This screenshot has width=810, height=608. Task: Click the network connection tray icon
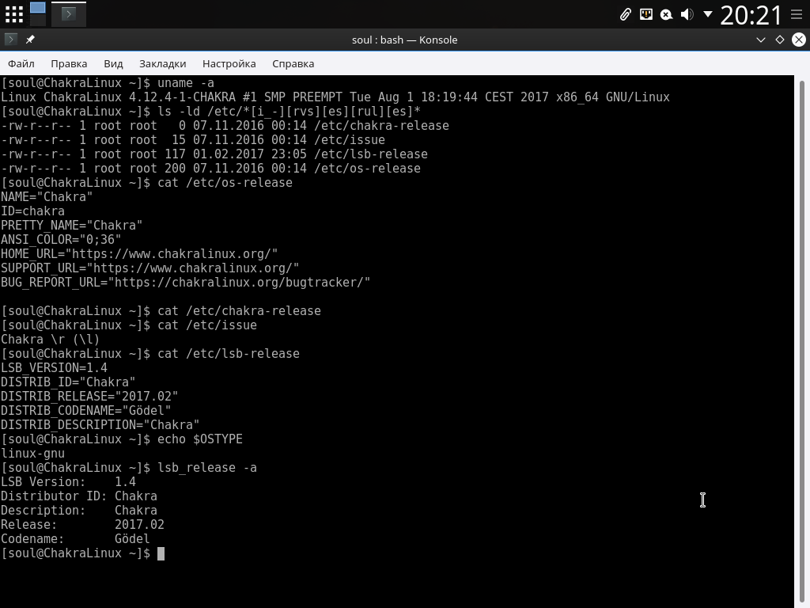coord(645,14)
